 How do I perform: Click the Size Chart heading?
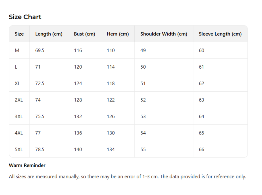25,17
